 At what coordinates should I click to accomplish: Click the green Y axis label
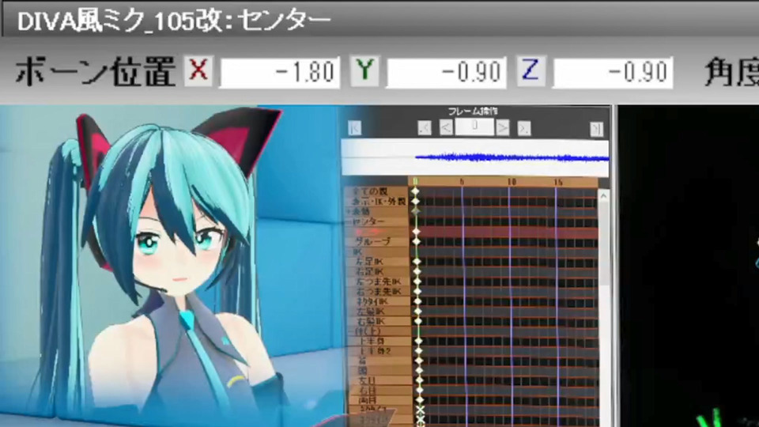[x=365, y=70]
